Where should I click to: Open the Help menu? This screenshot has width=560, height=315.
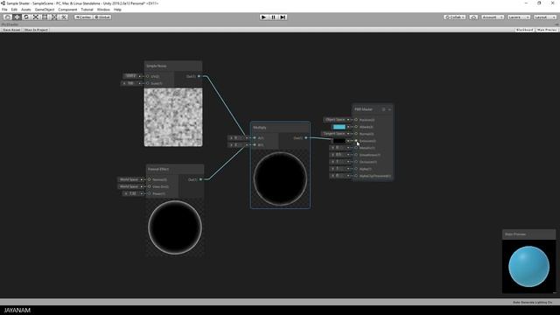[x=117, y=10]
